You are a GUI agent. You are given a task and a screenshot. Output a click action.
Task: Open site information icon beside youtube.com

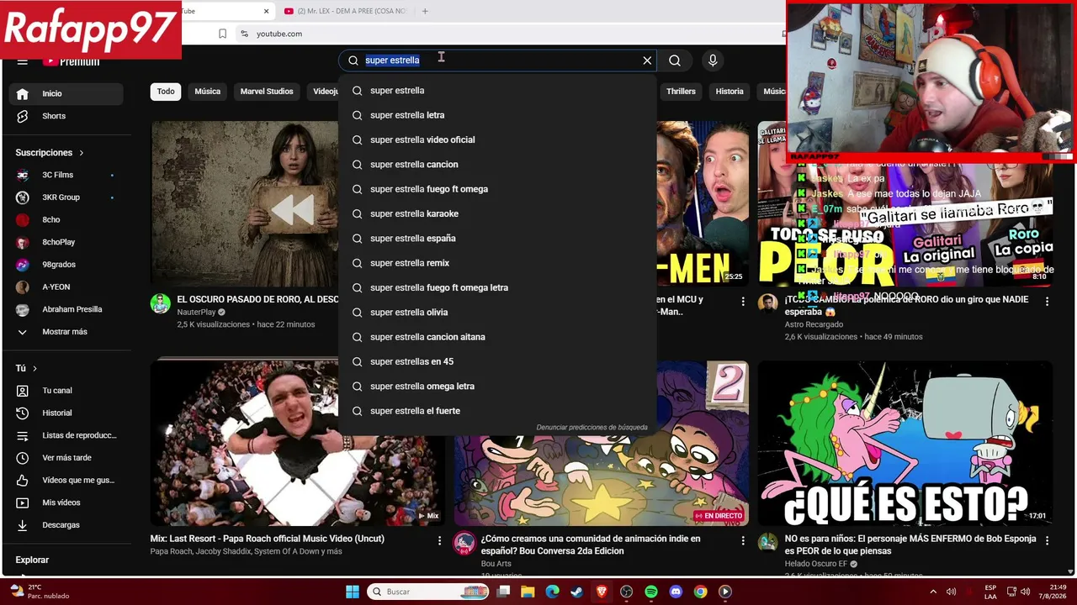[x=244, y=34]
